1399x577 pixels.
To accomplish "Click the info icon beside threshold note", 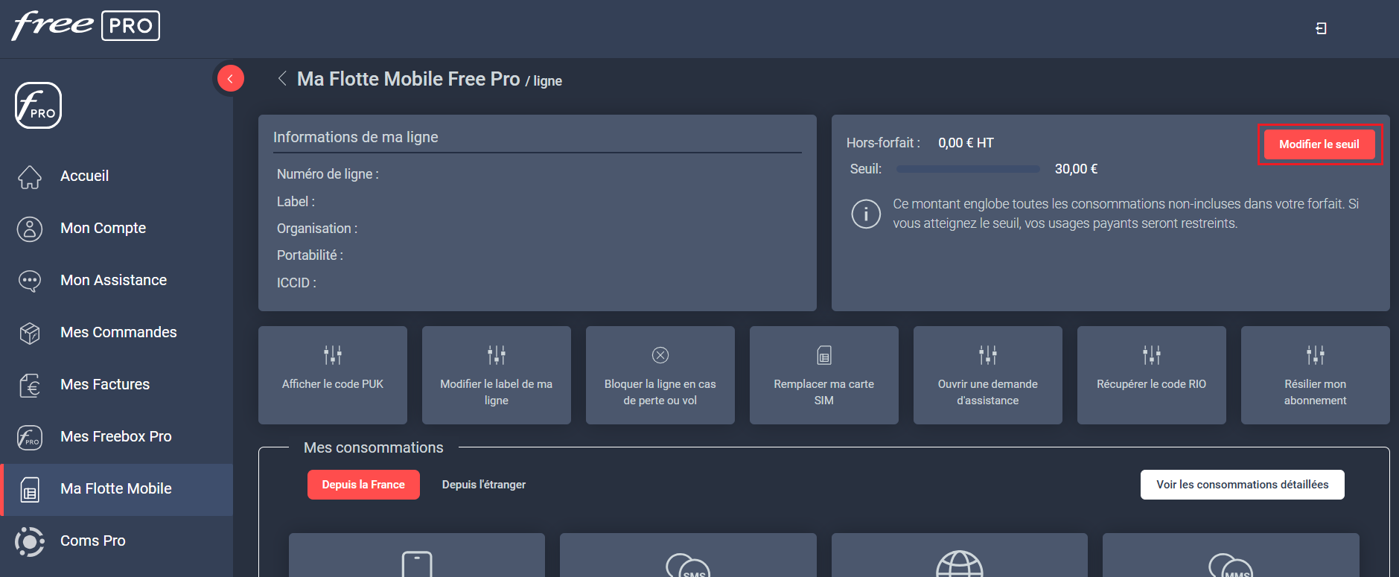I will pyautogui.click(x=866, y=214).
